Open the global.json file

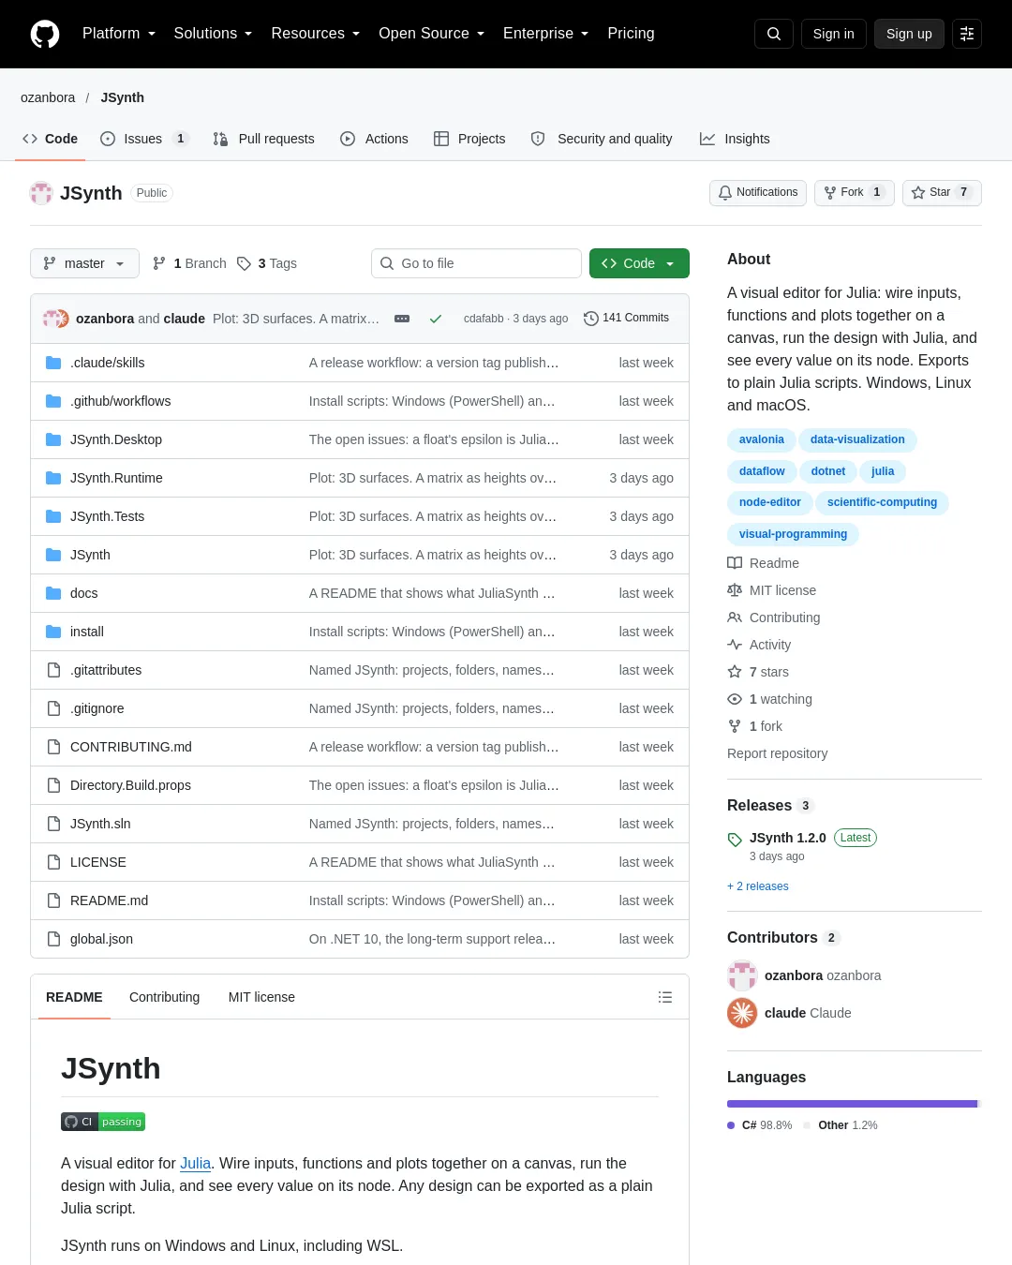[101, 939]
